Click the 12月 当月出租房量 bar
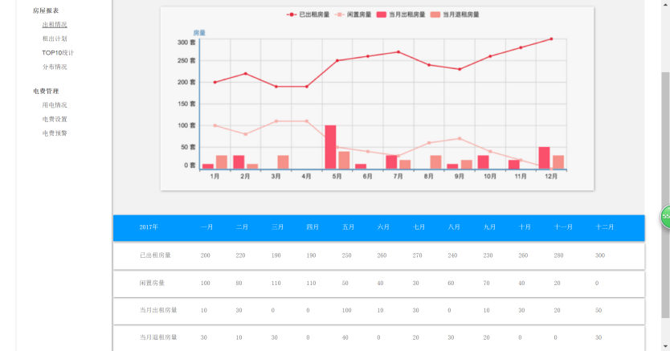The width and height of the screenshot is (670, 351). point(544,158)
